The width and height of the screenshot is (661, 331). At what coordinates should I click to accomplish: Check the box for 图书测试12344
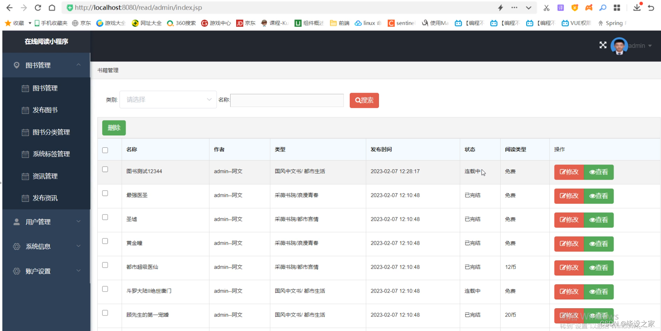(x=105, y=169)
